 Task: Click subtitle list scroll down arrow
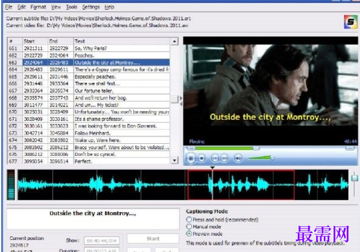tap(174, 161)
